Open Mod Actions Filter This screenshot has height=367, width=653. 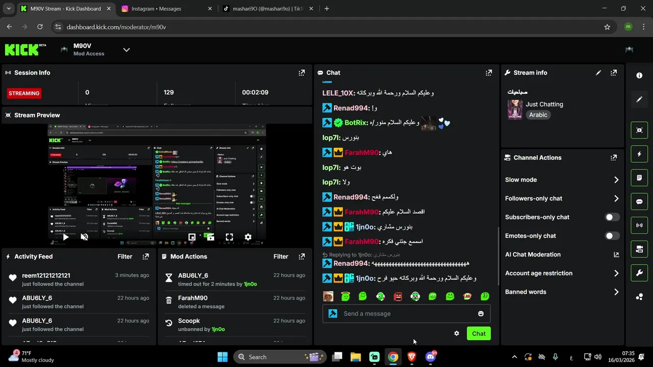[x=281, y=256]
